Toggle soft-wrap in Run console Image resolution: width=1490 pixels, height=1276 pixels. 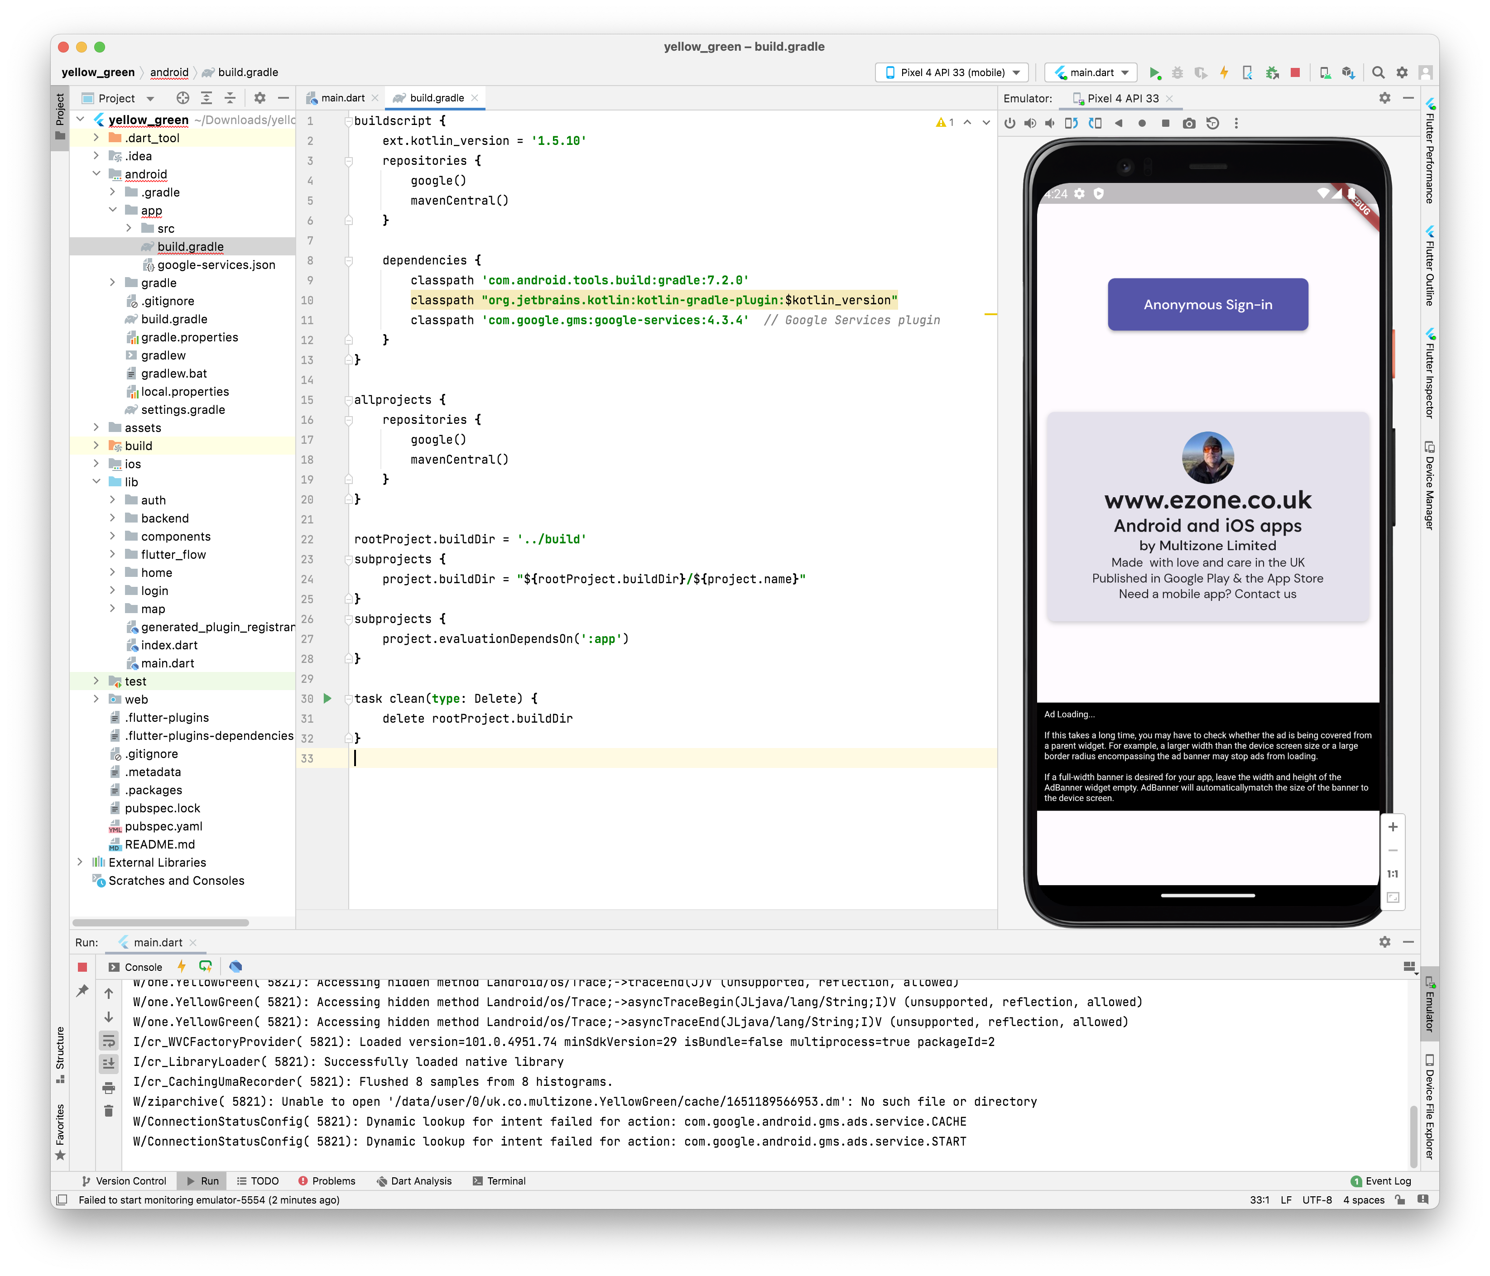point(109,1040)
